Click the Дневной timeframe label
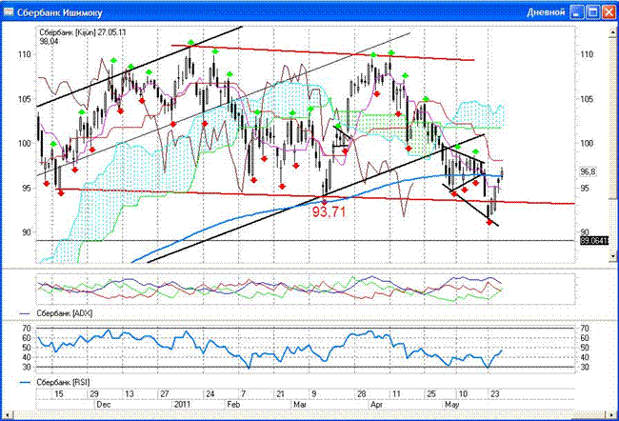This screenshot has height=421, width=619. pyautogui.click(x=546, y=12)
